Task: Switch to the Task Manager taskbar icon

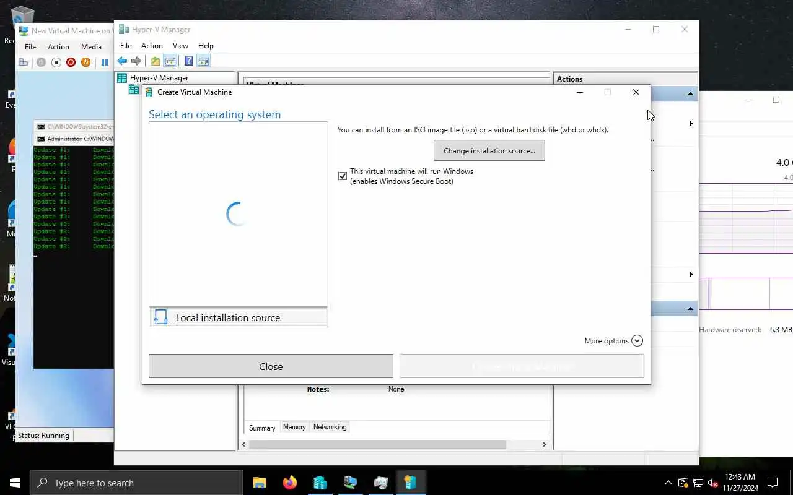Action: click(380, 483)
